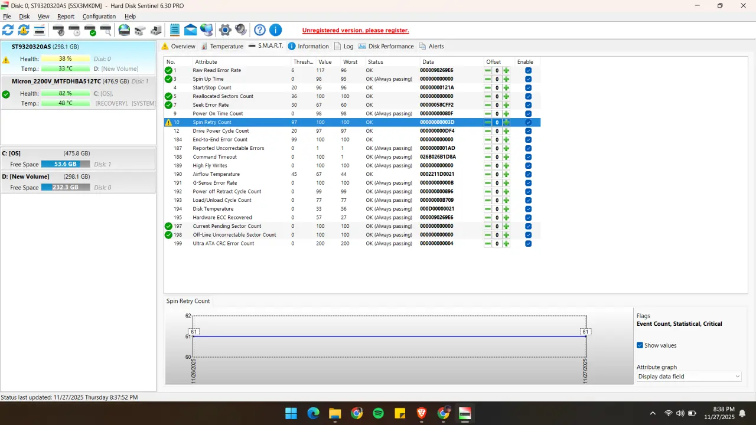
Task: Uncheck Enable for Disk Temperature
Action: click(x=528, y=209)
